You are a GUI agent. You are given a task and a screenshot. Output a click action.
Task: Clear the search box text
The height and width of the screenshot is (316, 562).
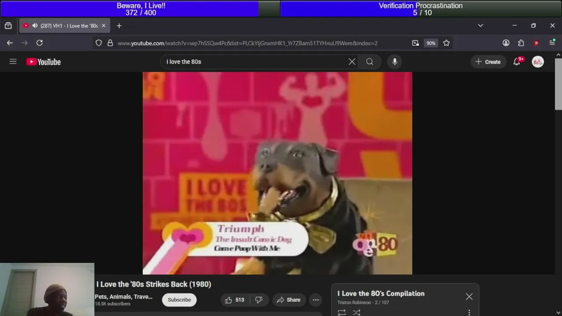pos(352,62)
